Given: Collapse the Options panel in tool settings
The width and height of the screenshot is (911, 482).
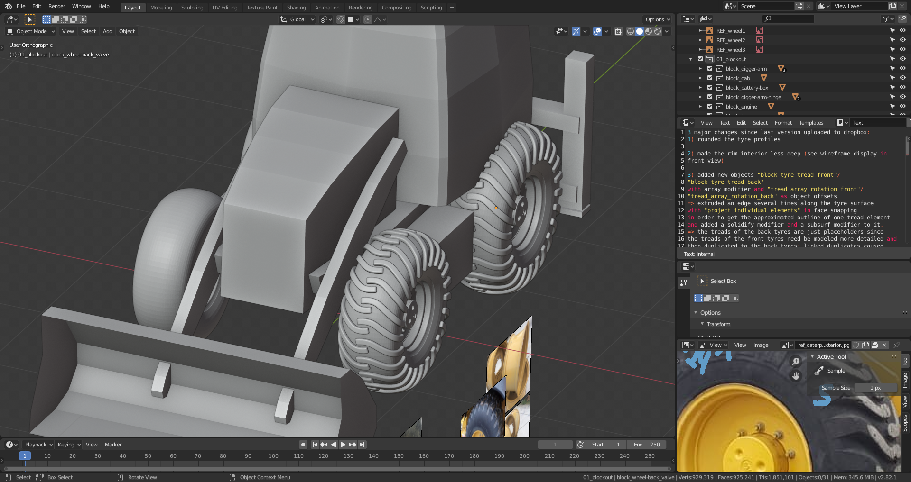Looking at the screenshot, I should 696,312.
